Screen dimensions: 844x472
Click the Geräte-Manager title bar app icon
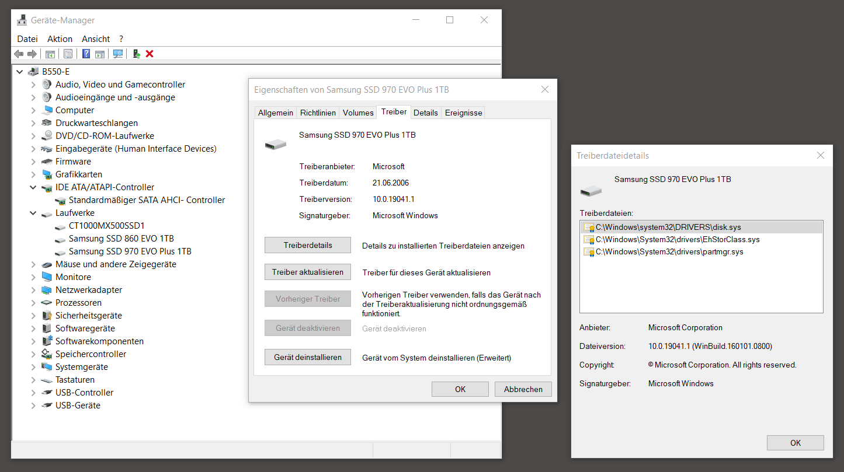(22, 20)
